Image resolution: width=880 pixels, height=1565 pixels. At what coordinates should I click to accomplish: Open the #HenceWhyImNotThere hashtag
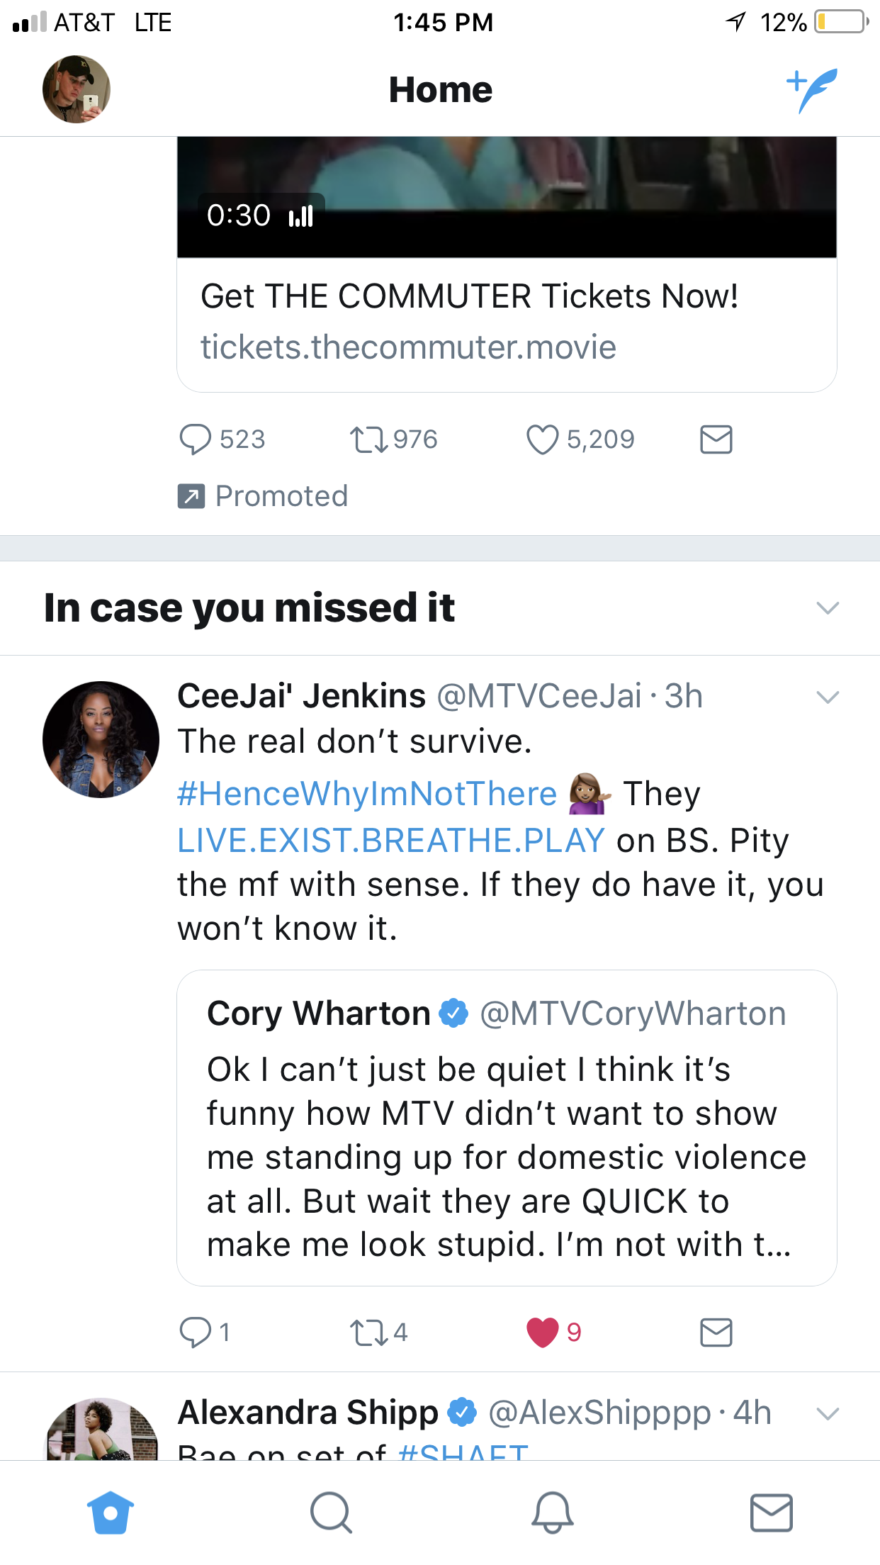367,794
